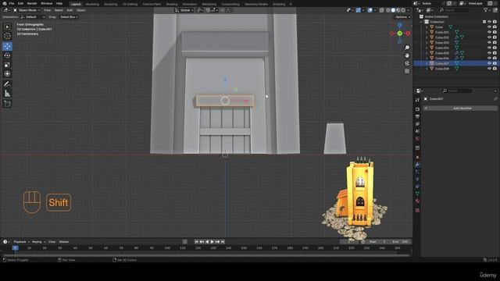
Task: Open the timeline Playback dropdown
Action: pyautogui.click(x=21, y=242)
